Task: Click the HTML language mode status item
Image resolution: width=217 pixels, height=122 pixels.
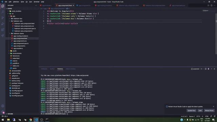Action: coord(206,116)
